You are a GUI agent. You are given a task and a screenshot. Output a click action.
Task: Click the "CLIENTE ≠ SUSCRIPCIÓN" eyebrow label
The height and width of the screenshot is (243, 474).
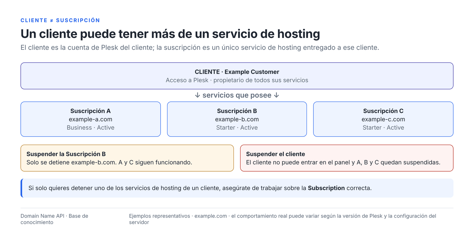point(60,20)
